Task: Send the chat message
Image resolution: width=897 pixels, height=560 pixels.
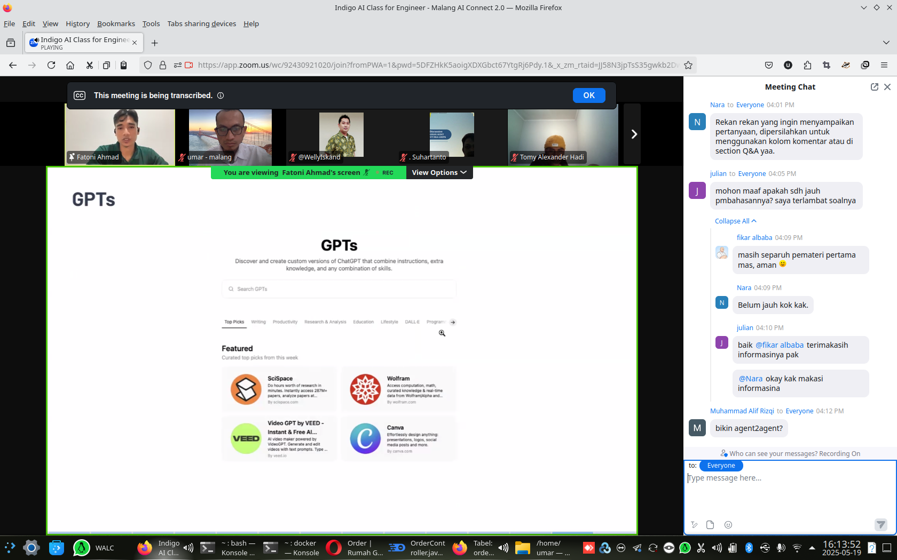Action: (881, 525)
